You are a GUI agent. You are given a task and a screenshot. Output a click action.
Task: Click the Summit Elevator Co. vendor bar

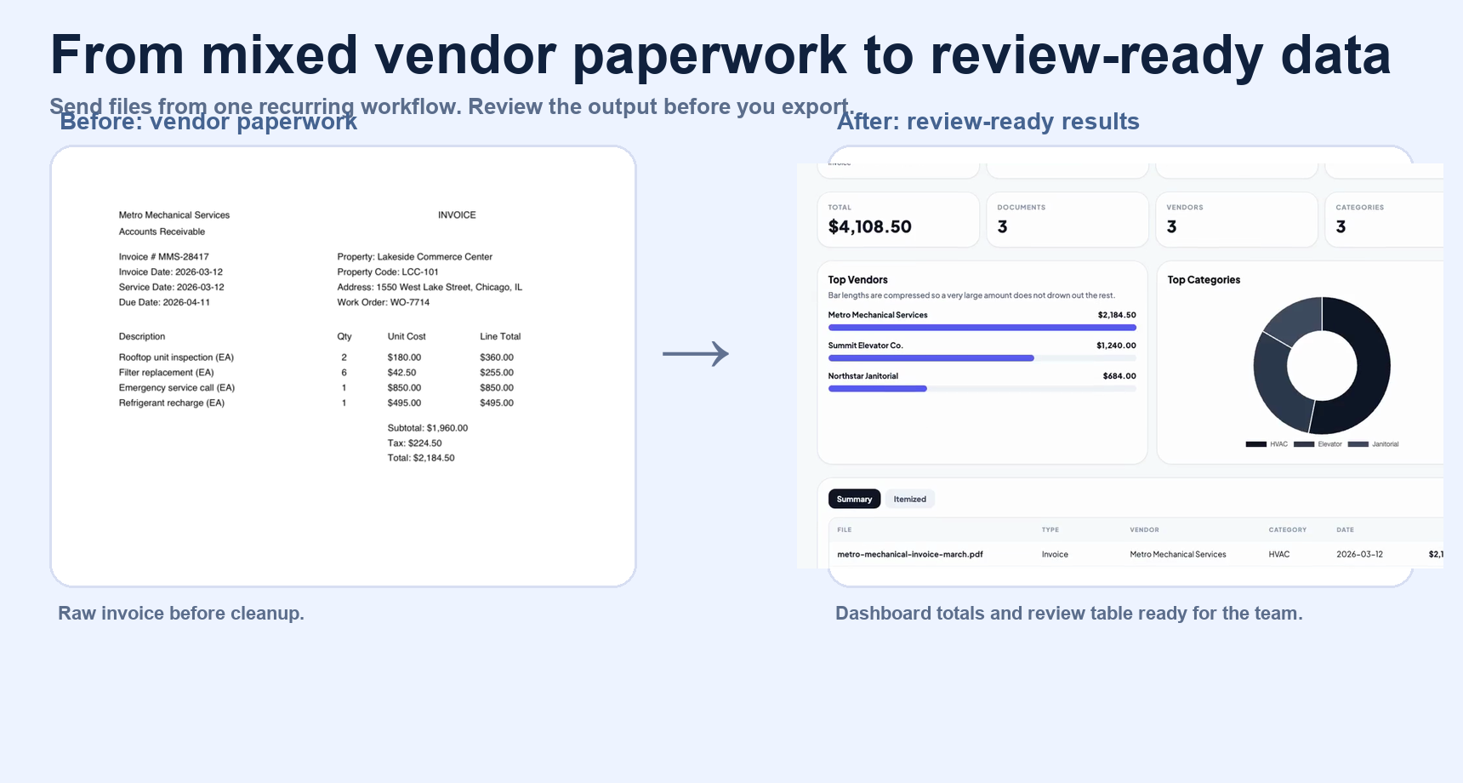[931, 358]
